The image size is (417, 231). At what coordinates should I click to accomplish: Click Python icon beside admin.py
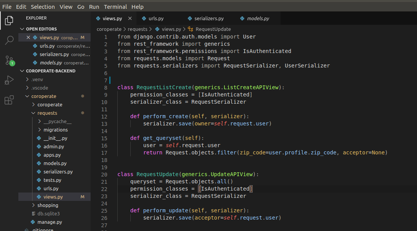(x=39, y=146)
